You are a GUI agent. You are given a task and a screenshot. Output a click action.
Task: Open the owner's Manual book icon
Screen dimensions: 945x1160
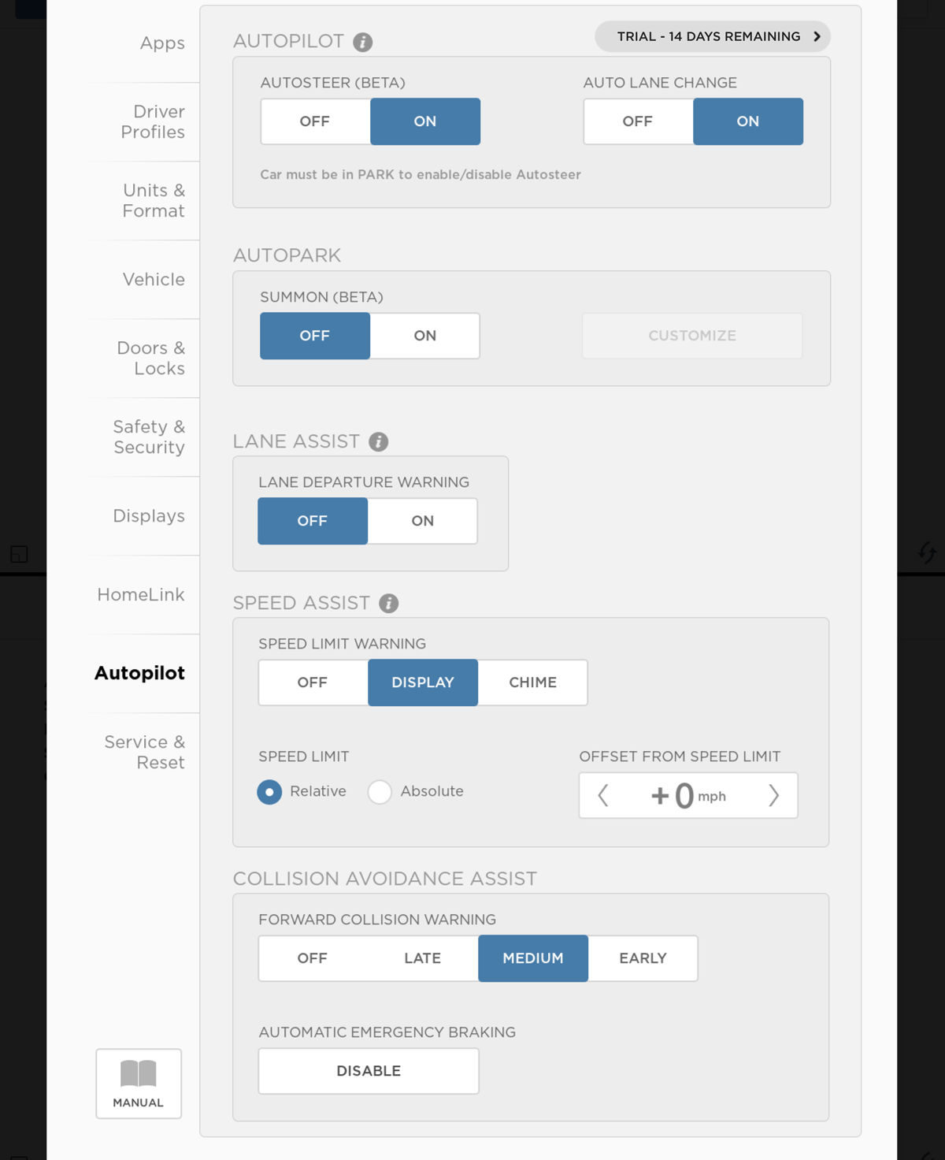pyautogui.click(x=139, y=1084)
